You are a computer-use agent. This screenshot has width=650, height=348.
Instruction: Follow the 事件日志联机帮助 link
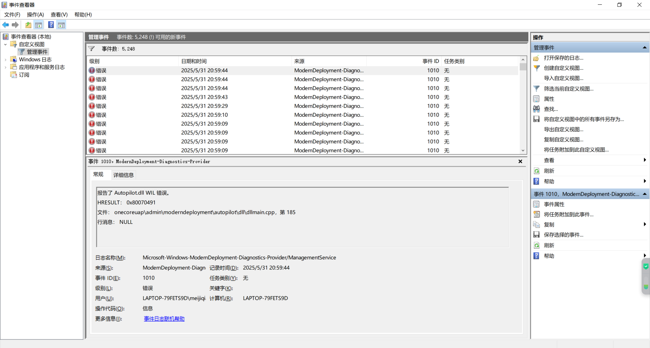click(164, 319)
